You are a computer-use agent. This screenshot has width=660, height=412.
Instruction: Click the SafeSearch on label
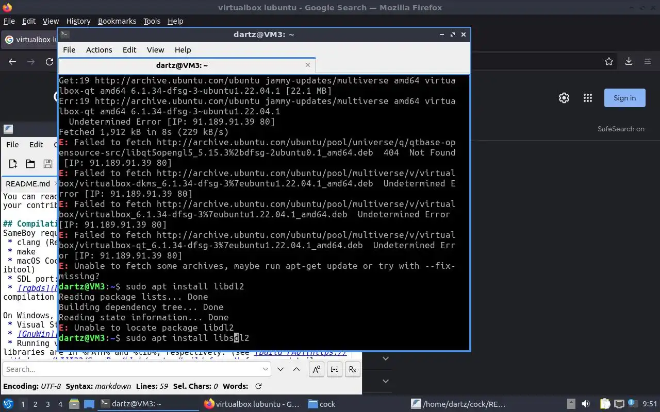[x=621, y=129]
